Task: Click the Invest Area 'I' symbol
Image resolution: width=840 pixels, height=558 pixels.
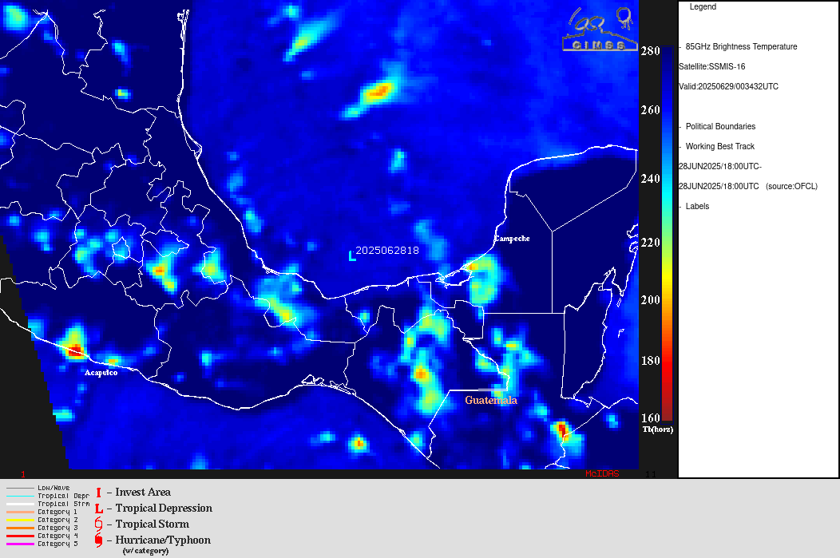Action: point(98,493)
